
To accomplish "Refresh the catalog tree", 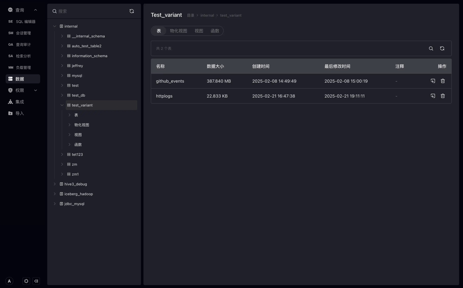I will [132, 11].
